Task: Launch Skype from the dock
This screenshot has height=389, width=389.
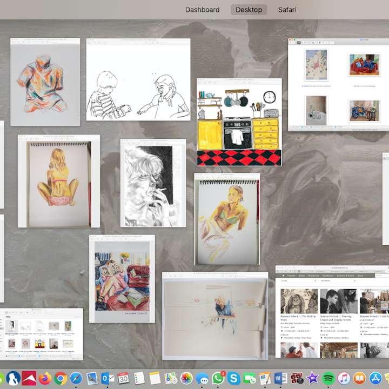Action: pos(234,378)
